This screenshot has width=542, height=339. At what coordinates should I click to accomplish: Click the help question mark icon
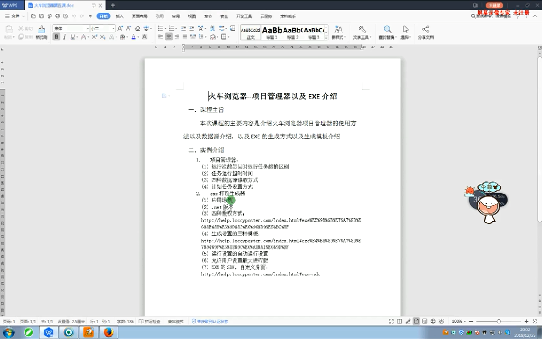[518, 16]
